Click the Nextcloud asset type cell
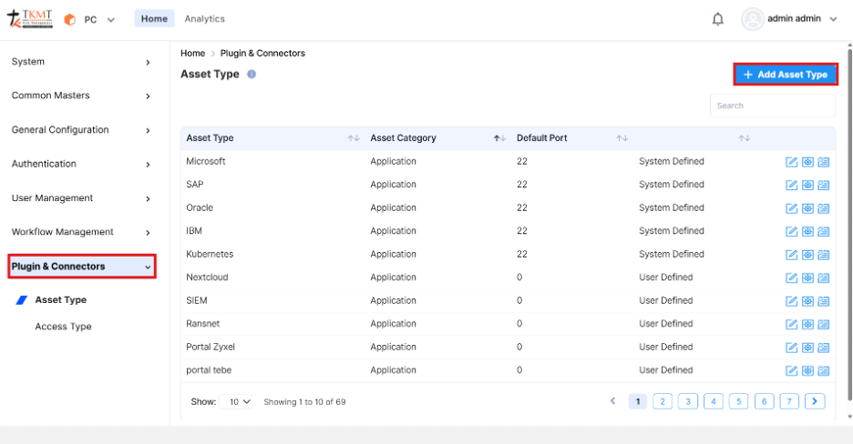 pos(207,277)
